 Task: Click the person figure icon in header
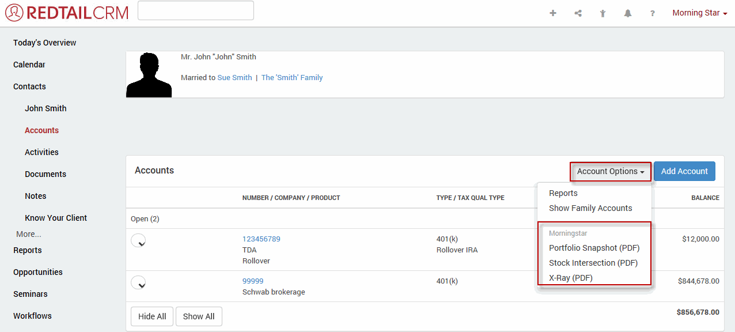click(603, 13)
